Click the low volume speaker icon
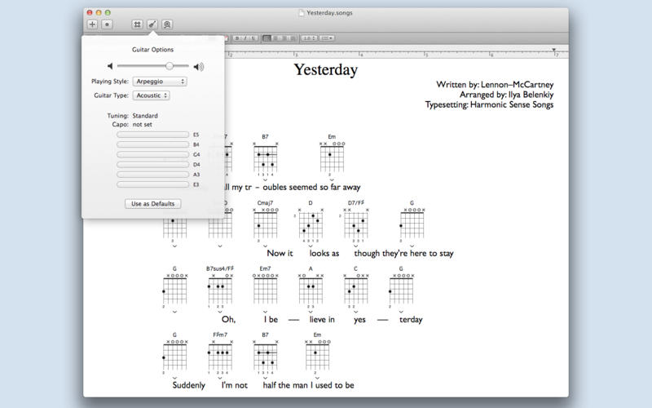 click(110, 66)
